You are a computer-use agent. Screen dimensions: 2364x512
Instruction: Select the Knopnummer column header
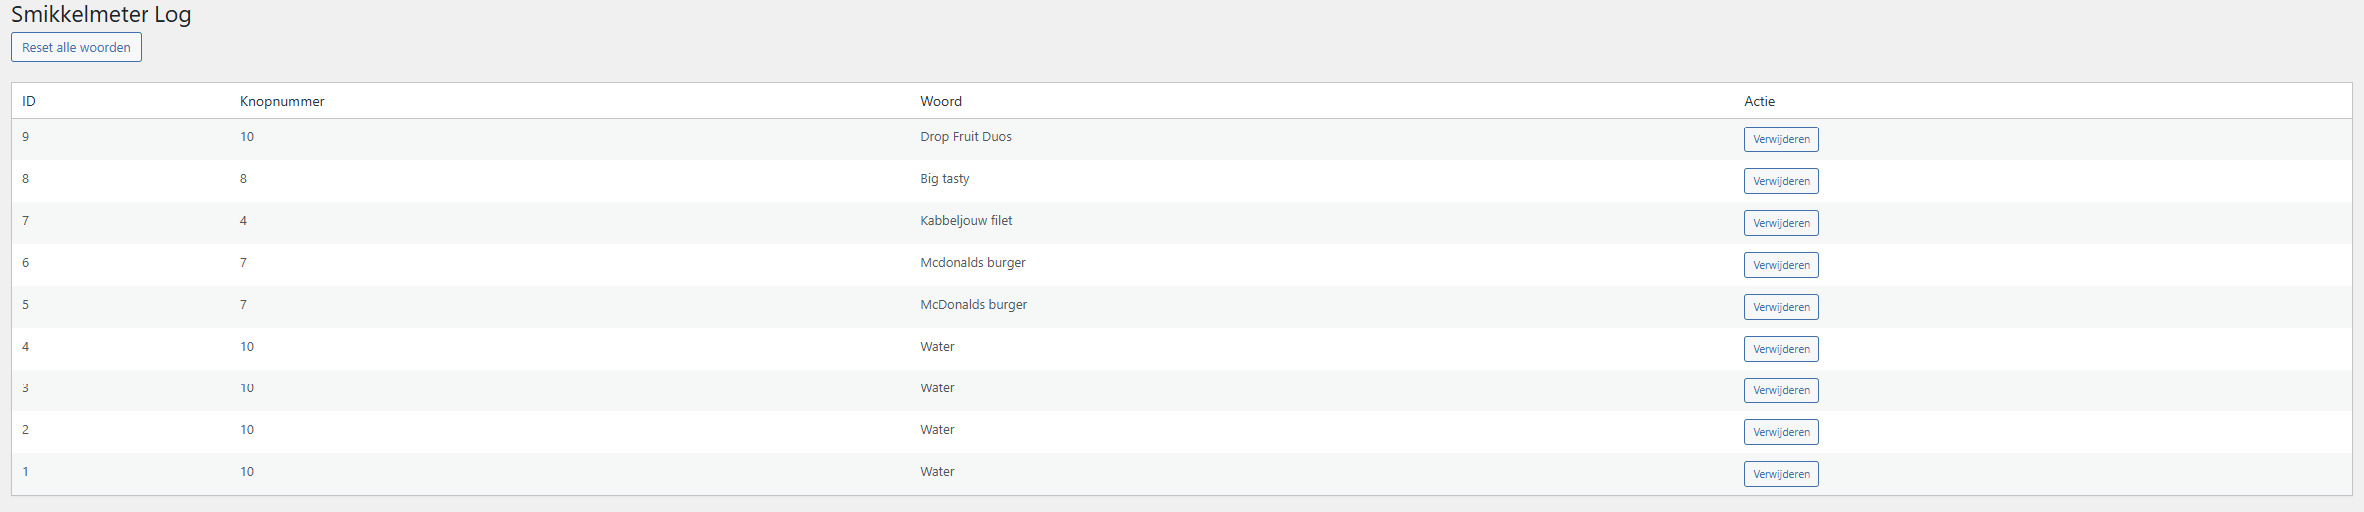pos(282,101)
